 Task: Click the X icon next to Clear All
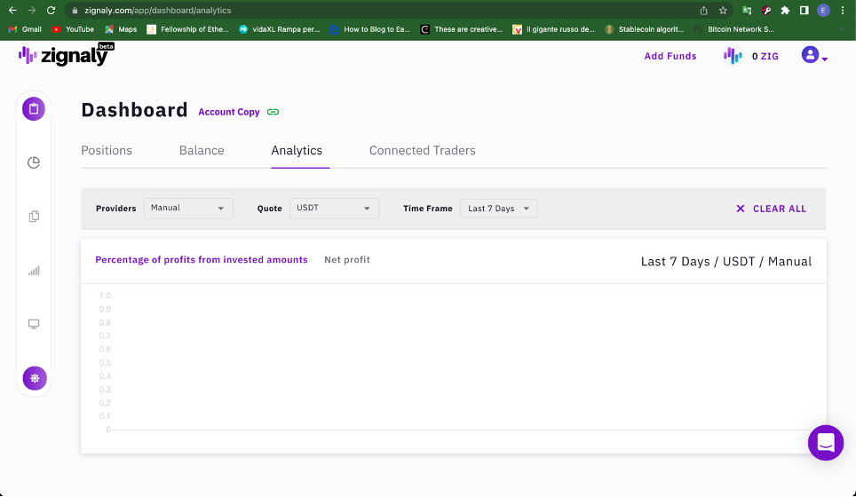(741, 209)
